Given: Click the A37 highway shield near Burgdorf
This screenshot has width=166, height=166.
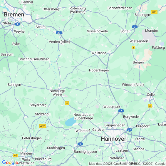Looking at the screenshot, I should coord(129,130).
